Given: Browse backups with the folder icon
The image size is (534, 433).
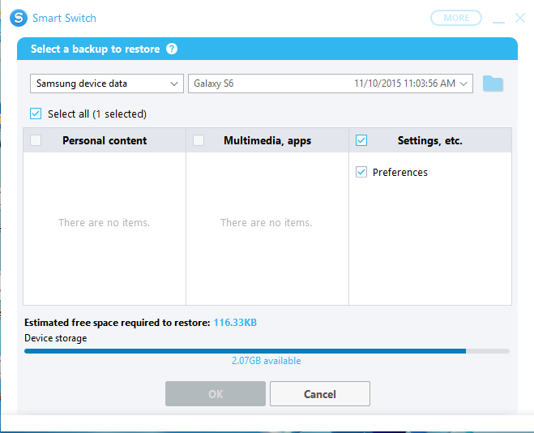Looking at the screenshot, I should point(493,84).
